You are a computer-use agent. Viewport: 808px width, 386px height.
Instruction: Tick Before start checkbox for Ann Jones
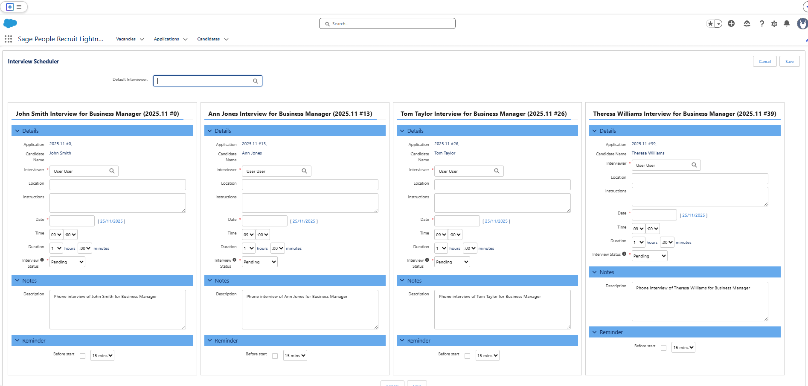[275, 356]
